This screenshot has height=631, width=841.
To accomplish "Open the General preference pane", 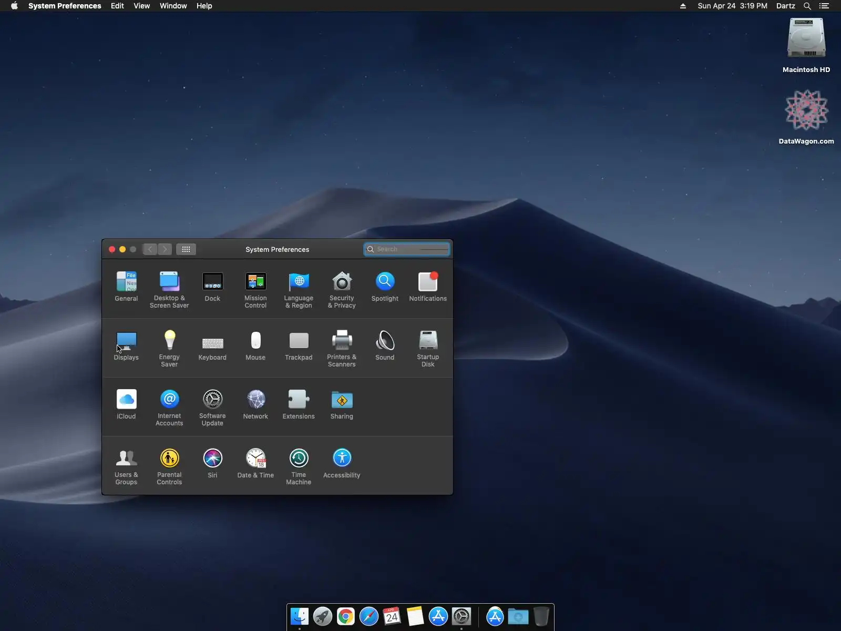I will point(126,287).
